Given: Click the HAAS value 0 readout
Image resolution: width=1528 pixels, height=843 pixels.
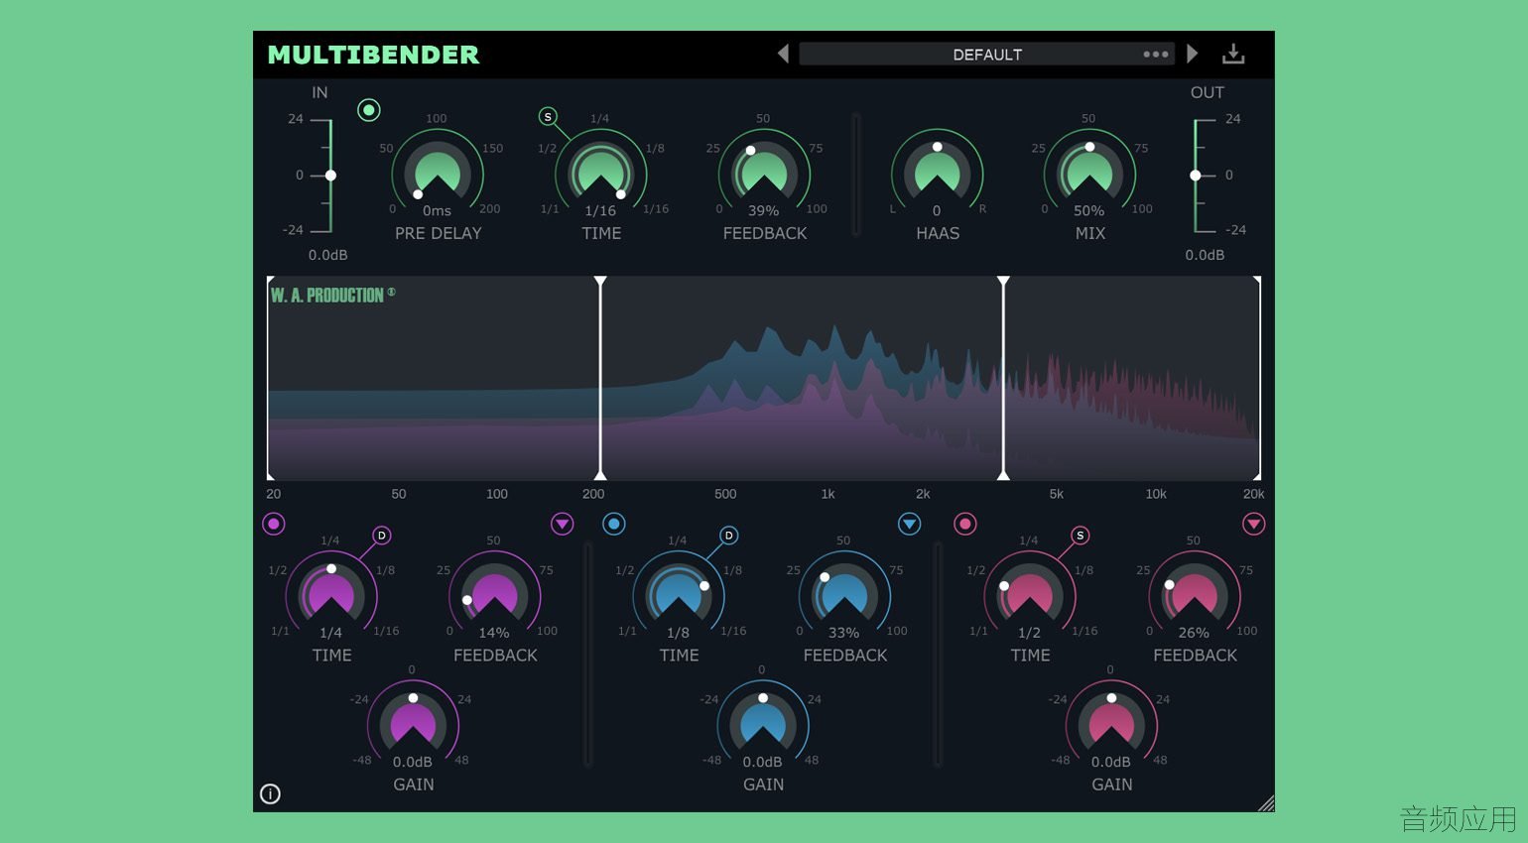Looking at the screenshot, I should [x=937, y=210].
